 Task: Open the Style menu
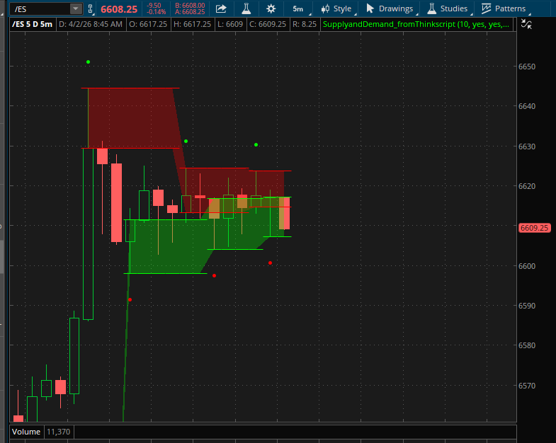pos(342,8)
